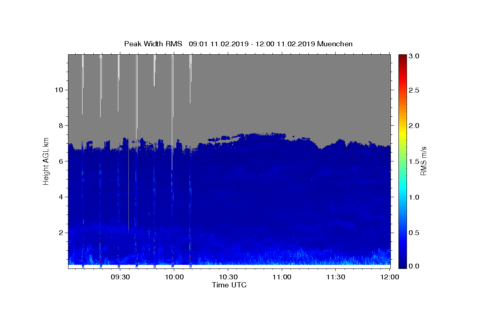Click the 10:30 time tick label
The height and width of the screenshot is (322, 483).
pyautogui.click(x=228, y=277)
